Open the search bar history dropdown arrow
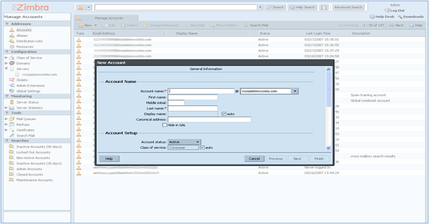 [x=260, y=8]
